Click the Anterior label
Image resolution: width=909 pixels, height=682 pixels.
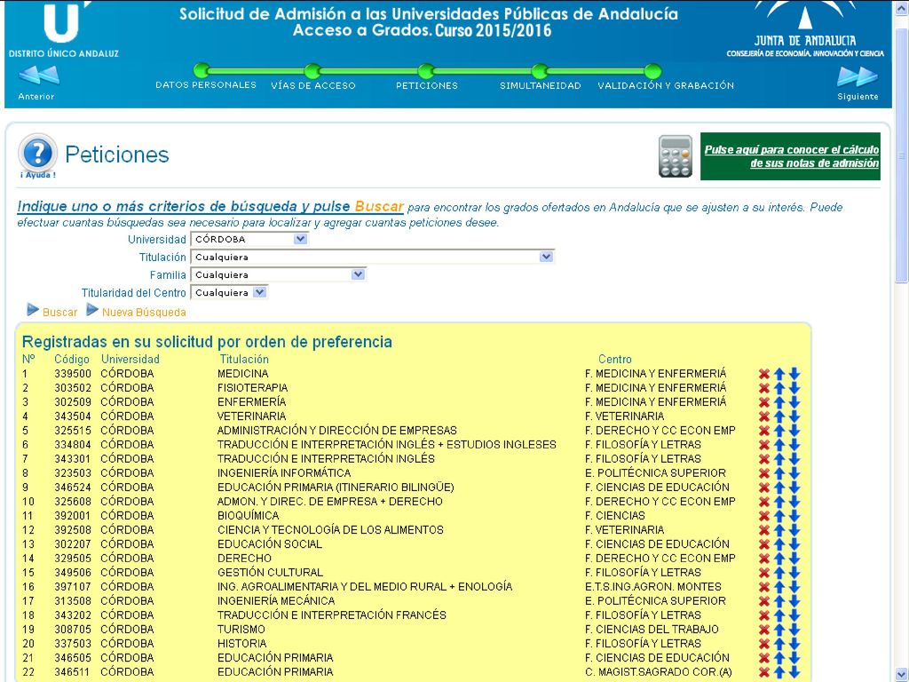coord(36,97)
